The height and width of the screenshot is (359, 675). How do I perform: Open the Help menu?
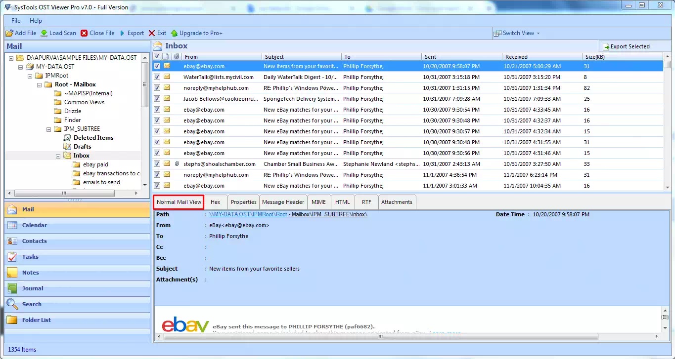pos(36,21)
